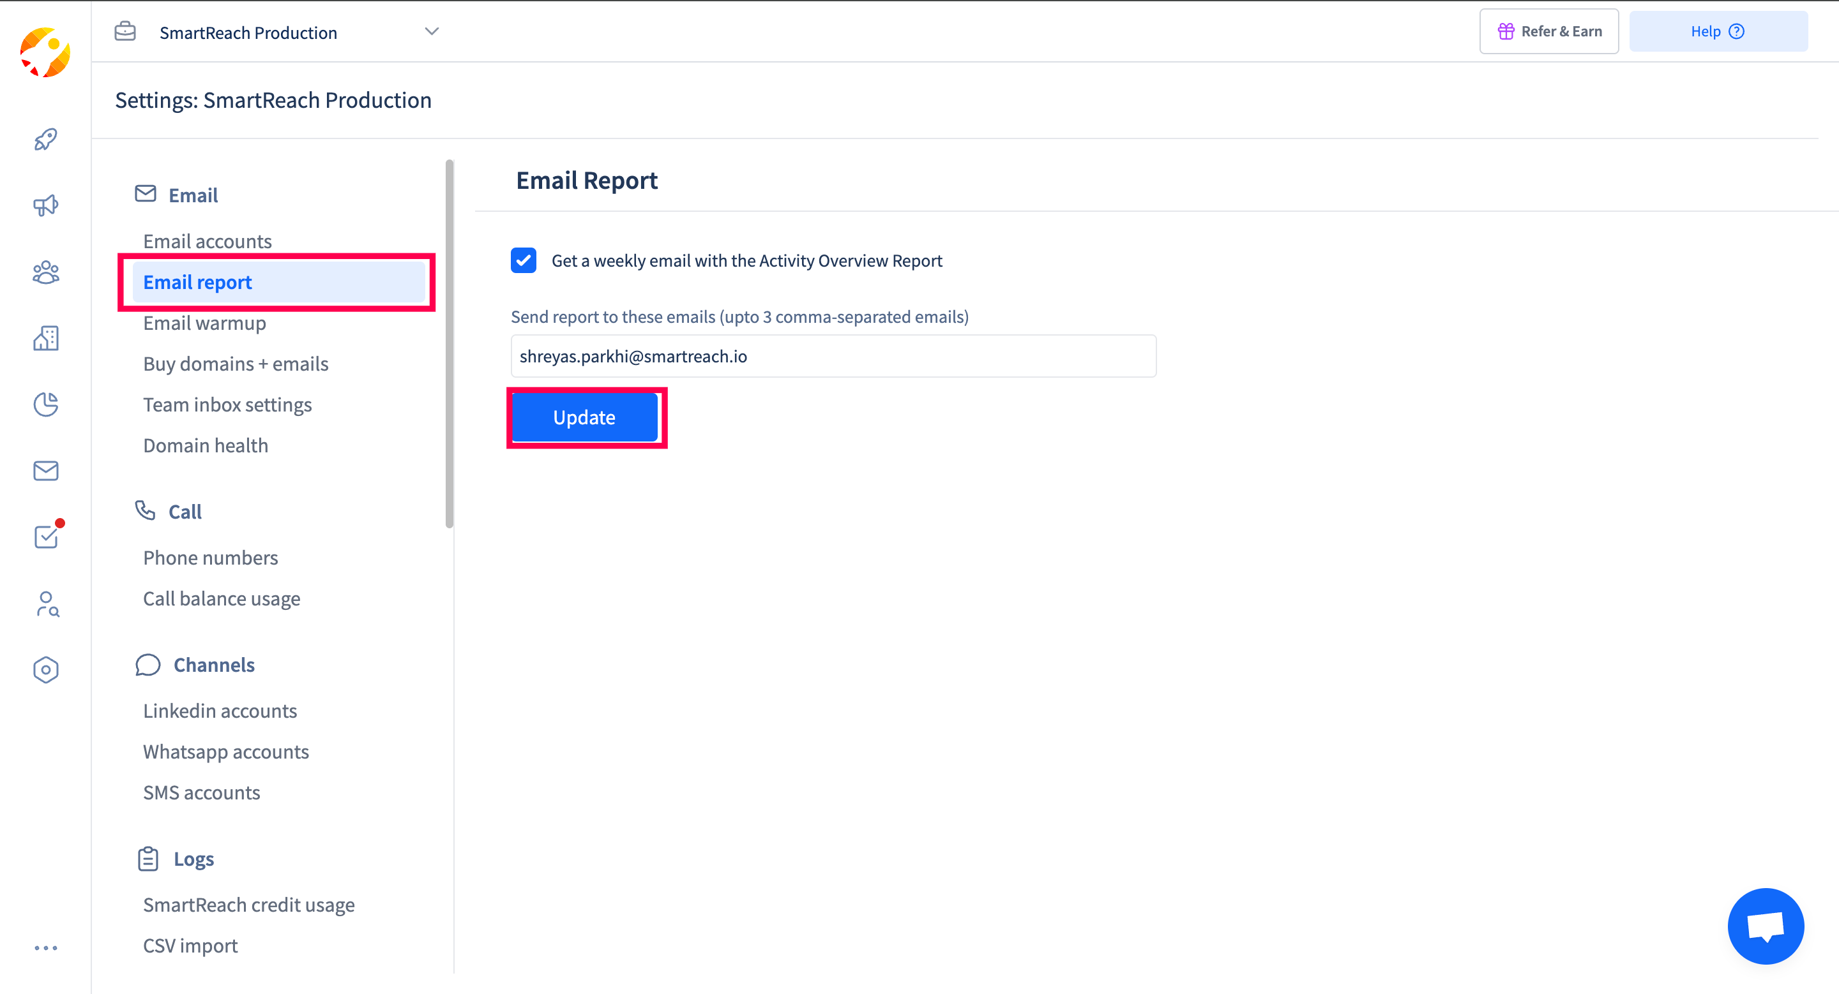Open the person search icon in sidebar
Viewport: 1839px width, 994px height.
click(47, 604)
